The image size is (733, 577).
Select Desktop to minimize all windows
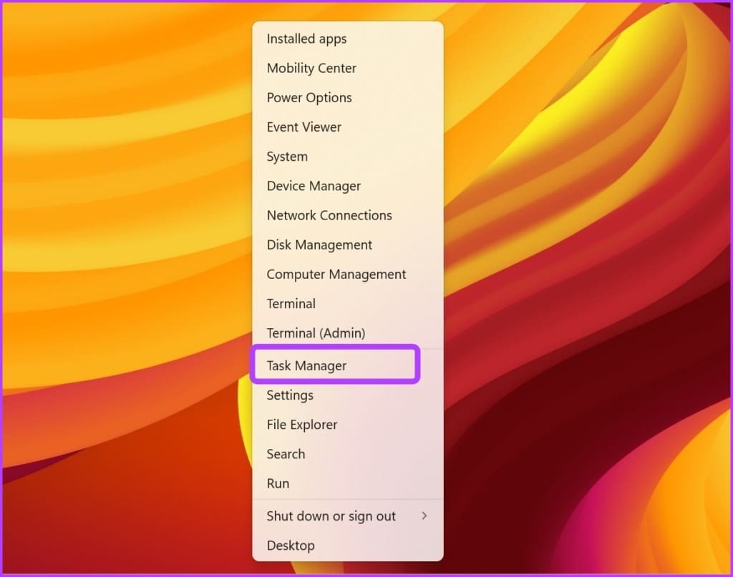click(x=291, y=545)
